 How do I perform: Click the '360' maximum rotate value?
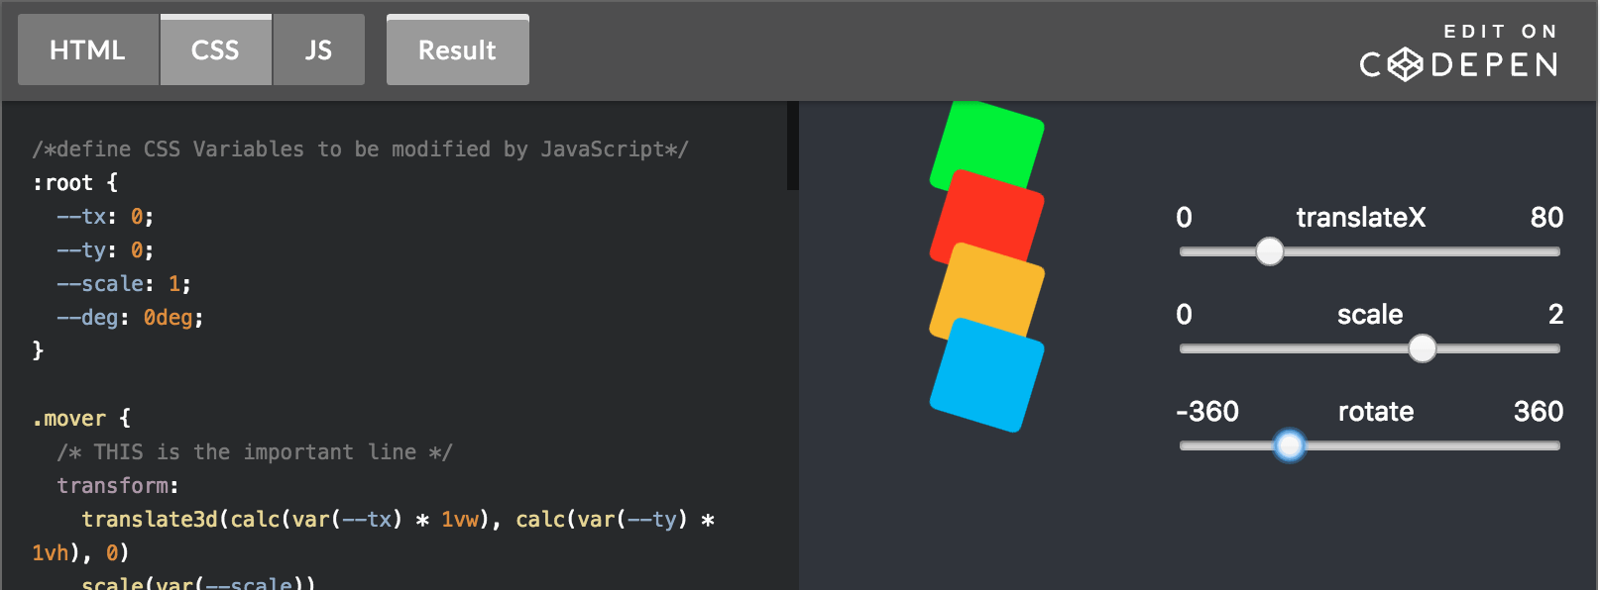tap(1539, 412)
